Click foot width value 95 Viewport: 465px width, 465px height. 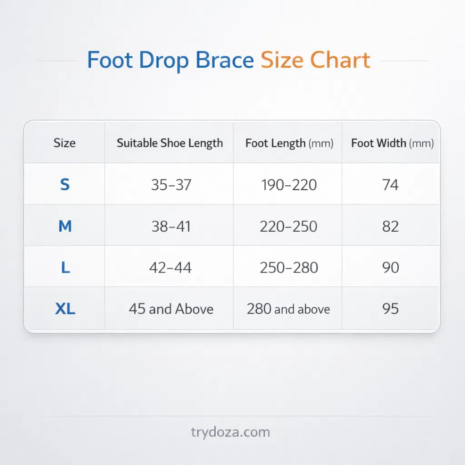[x=390, y=309]
